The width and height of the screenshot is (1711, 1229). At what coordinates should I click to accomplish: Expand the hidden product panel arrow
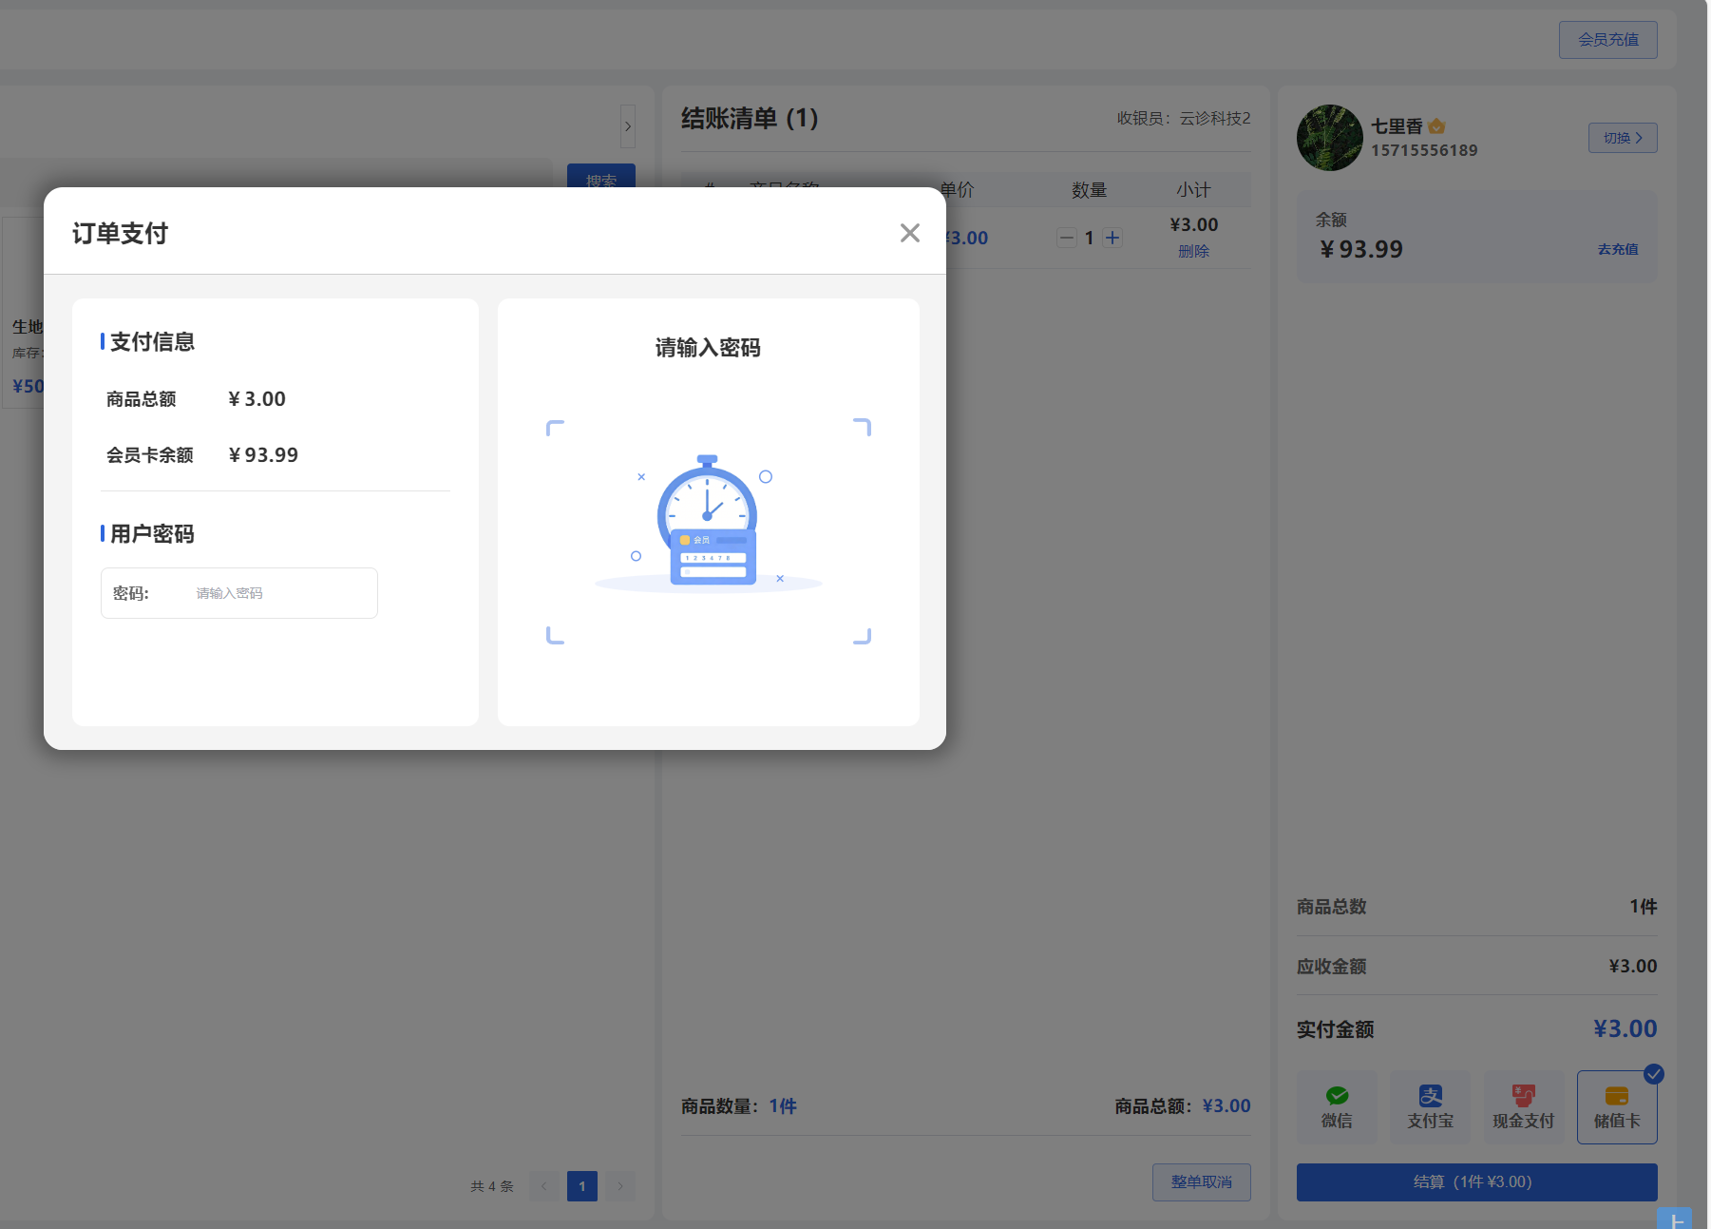click(x=628, y=125)
